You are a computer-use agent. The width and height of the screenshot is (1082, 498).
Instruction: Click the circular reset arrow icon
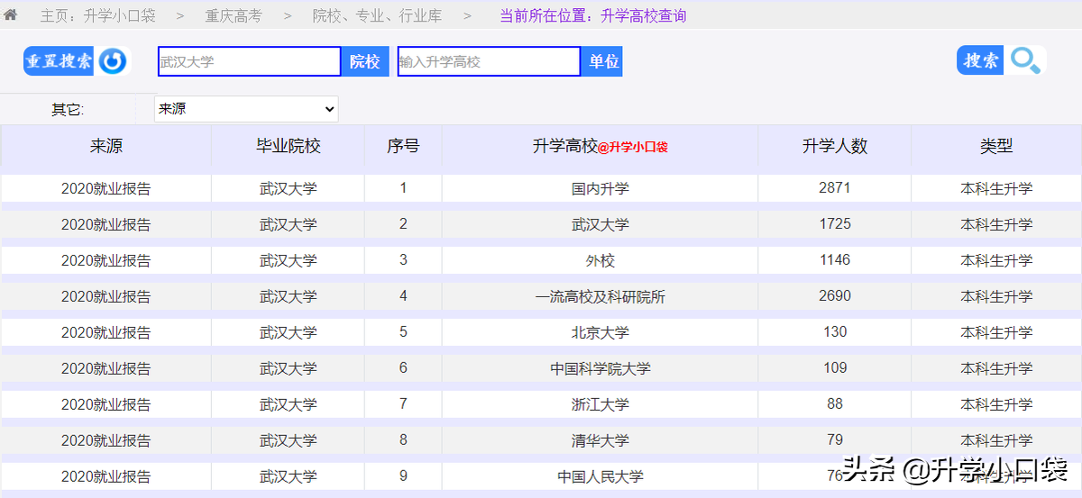pyautogui.click(x=114, y=61)
